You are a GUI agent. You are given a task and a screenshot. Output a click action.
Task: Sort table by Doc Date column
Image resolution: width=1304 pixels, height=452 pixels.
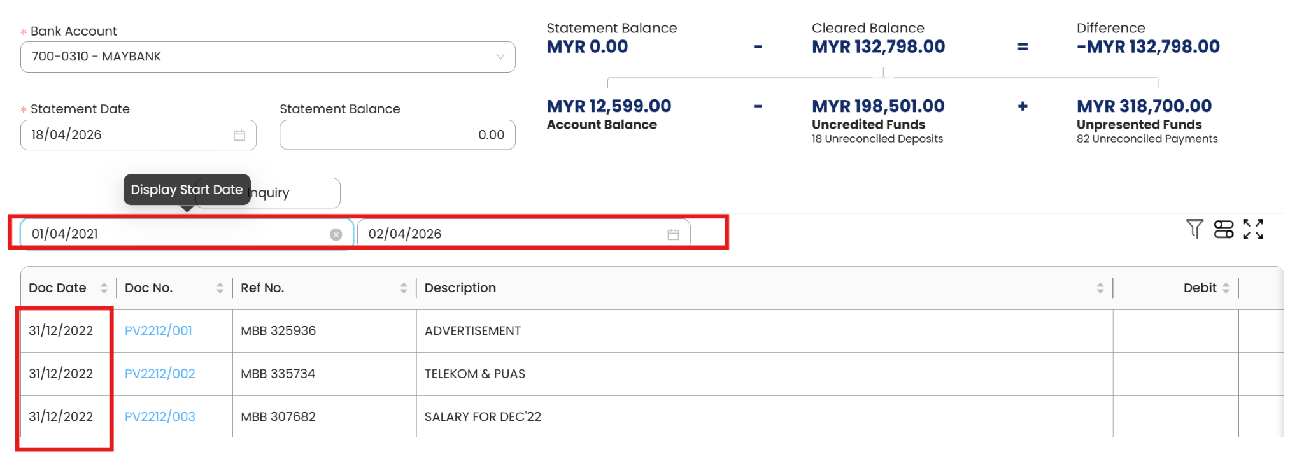[104, 288]
